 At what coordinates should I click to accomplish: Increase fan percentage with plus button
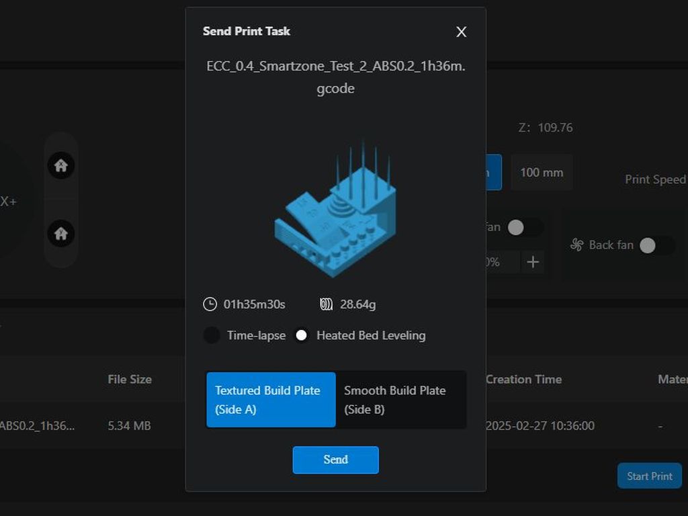[x=533, y=262]
